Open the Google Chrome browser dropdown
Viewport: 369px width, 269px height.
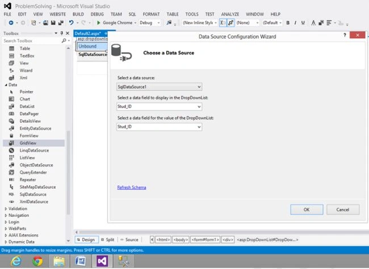click(135, 23)
